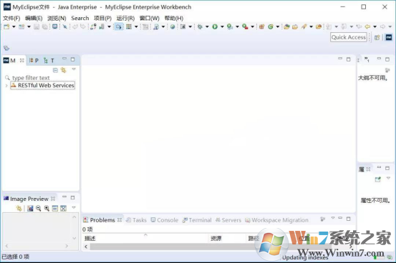
Task: Click the Open Perspective icon
Action: pos(377,38)
